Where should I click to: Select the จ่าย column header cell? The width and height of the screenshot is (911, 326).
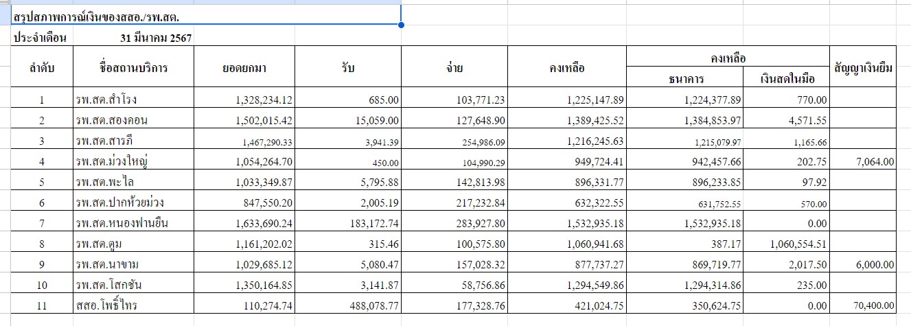point(454,68)
